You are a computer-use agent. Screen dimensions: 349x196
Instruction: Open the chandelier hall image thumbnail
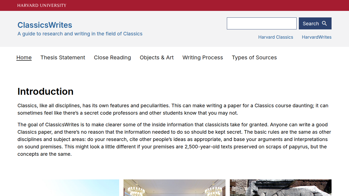click(174, 188)
